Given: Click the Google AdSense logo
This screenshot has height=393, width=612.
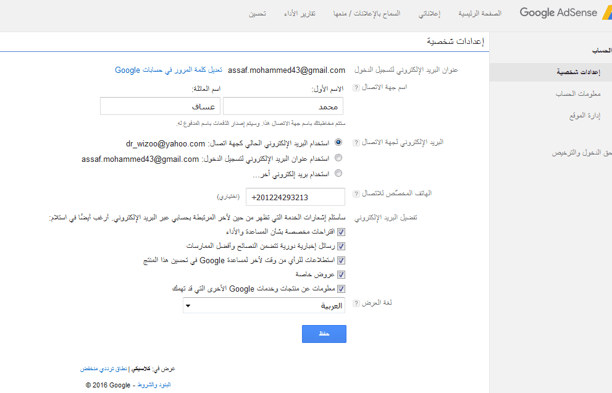Looking at the screenshot, I should (565, 12).
